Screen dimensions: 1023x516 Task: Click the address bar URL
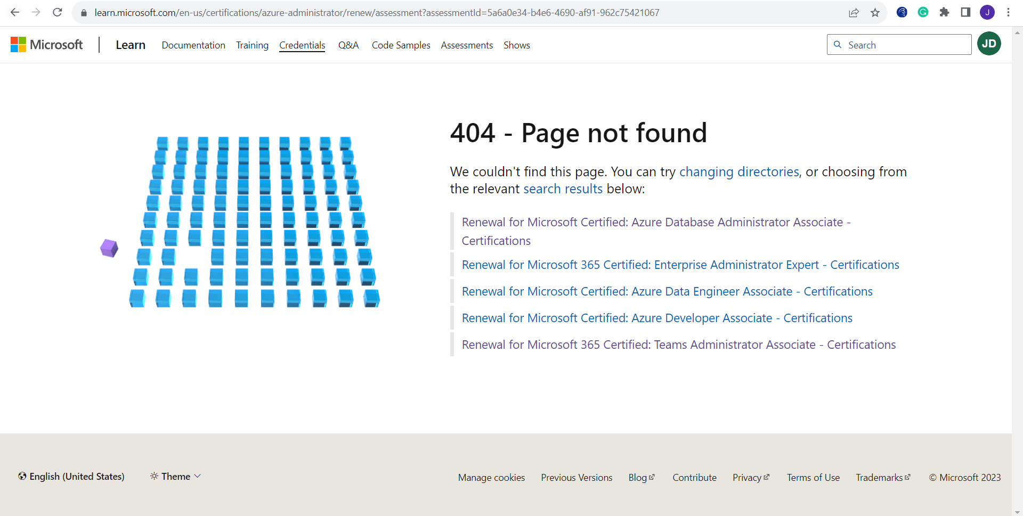coord(377,13)
